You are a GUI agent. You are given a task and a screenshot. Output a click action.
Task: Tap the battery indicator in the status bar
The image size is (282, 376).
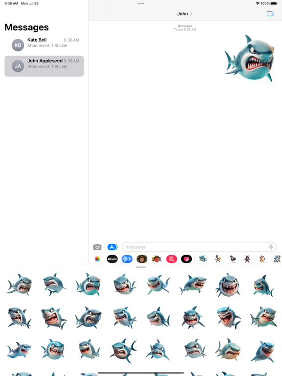274,3
